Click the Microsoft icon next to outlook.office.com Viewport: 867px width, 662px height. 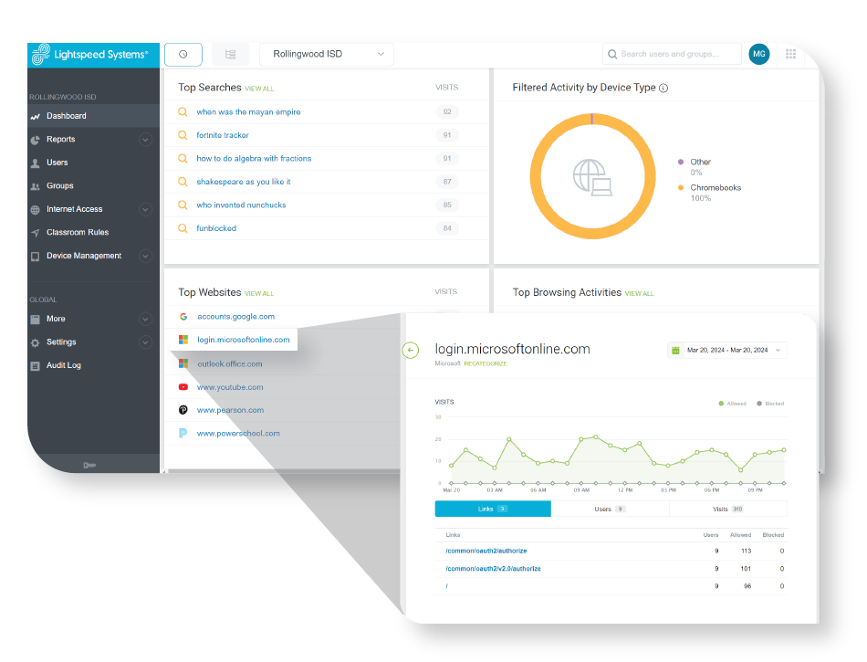183,363
